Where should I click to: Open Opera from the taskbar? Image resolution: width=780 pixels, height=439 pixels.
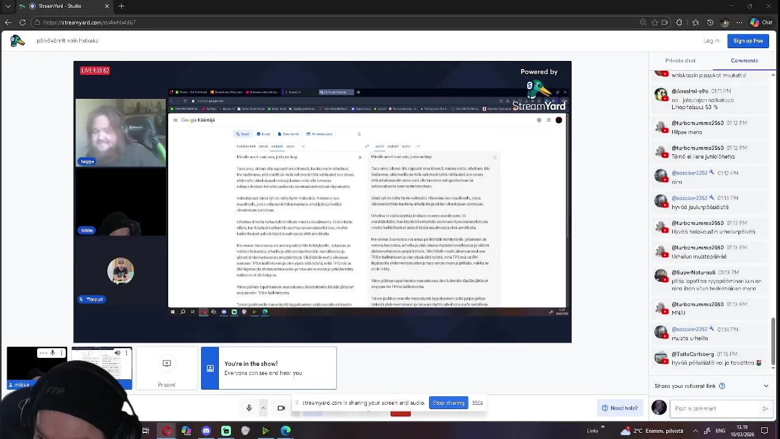click(166, 431)
